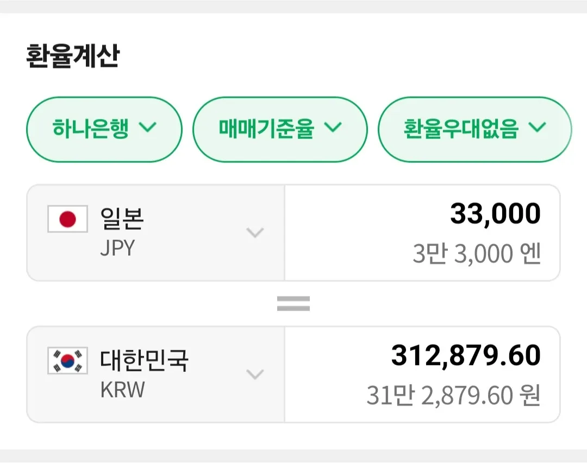The width and height of the screenshot is (587, 475).
Task: Click the 환율계산 heading
Action: coord(72,56)
